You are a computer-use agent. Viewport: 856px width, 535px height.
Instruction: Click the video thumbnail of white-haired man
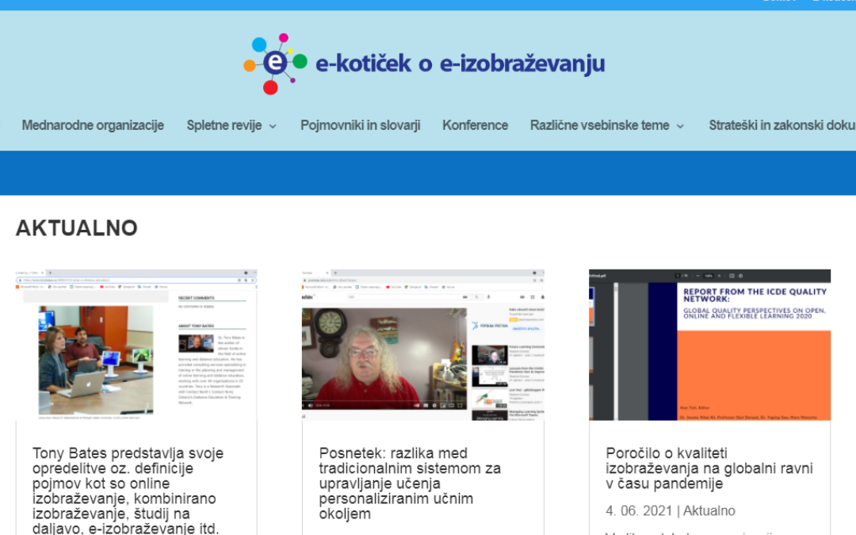422,345
